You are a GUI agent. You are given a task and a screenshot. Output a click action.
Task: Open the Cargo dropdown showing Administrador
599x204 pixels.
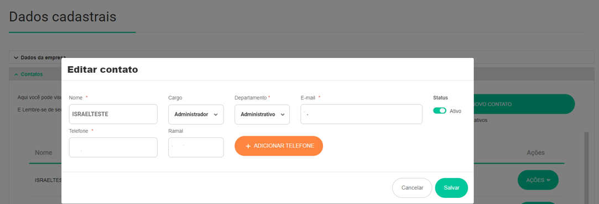(x=196, y=114)
